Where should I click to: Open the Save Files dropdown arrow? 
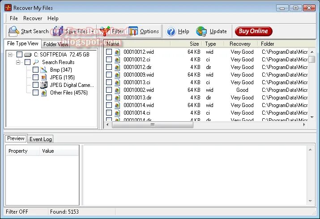point(92,31)
